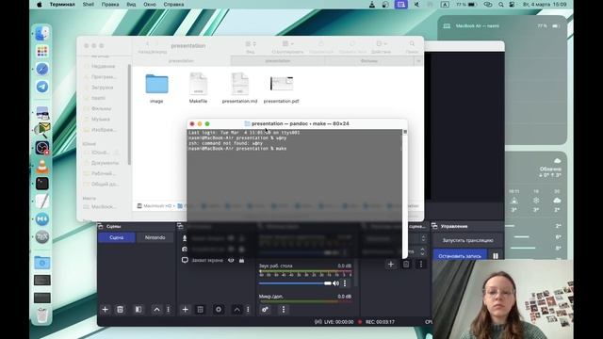
Task: Open Trash in the Dock
Action: point(42,315)
